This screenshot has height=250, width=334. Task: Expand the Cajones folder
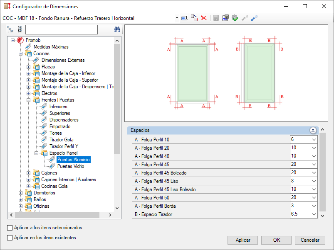[x=29, y=173]
